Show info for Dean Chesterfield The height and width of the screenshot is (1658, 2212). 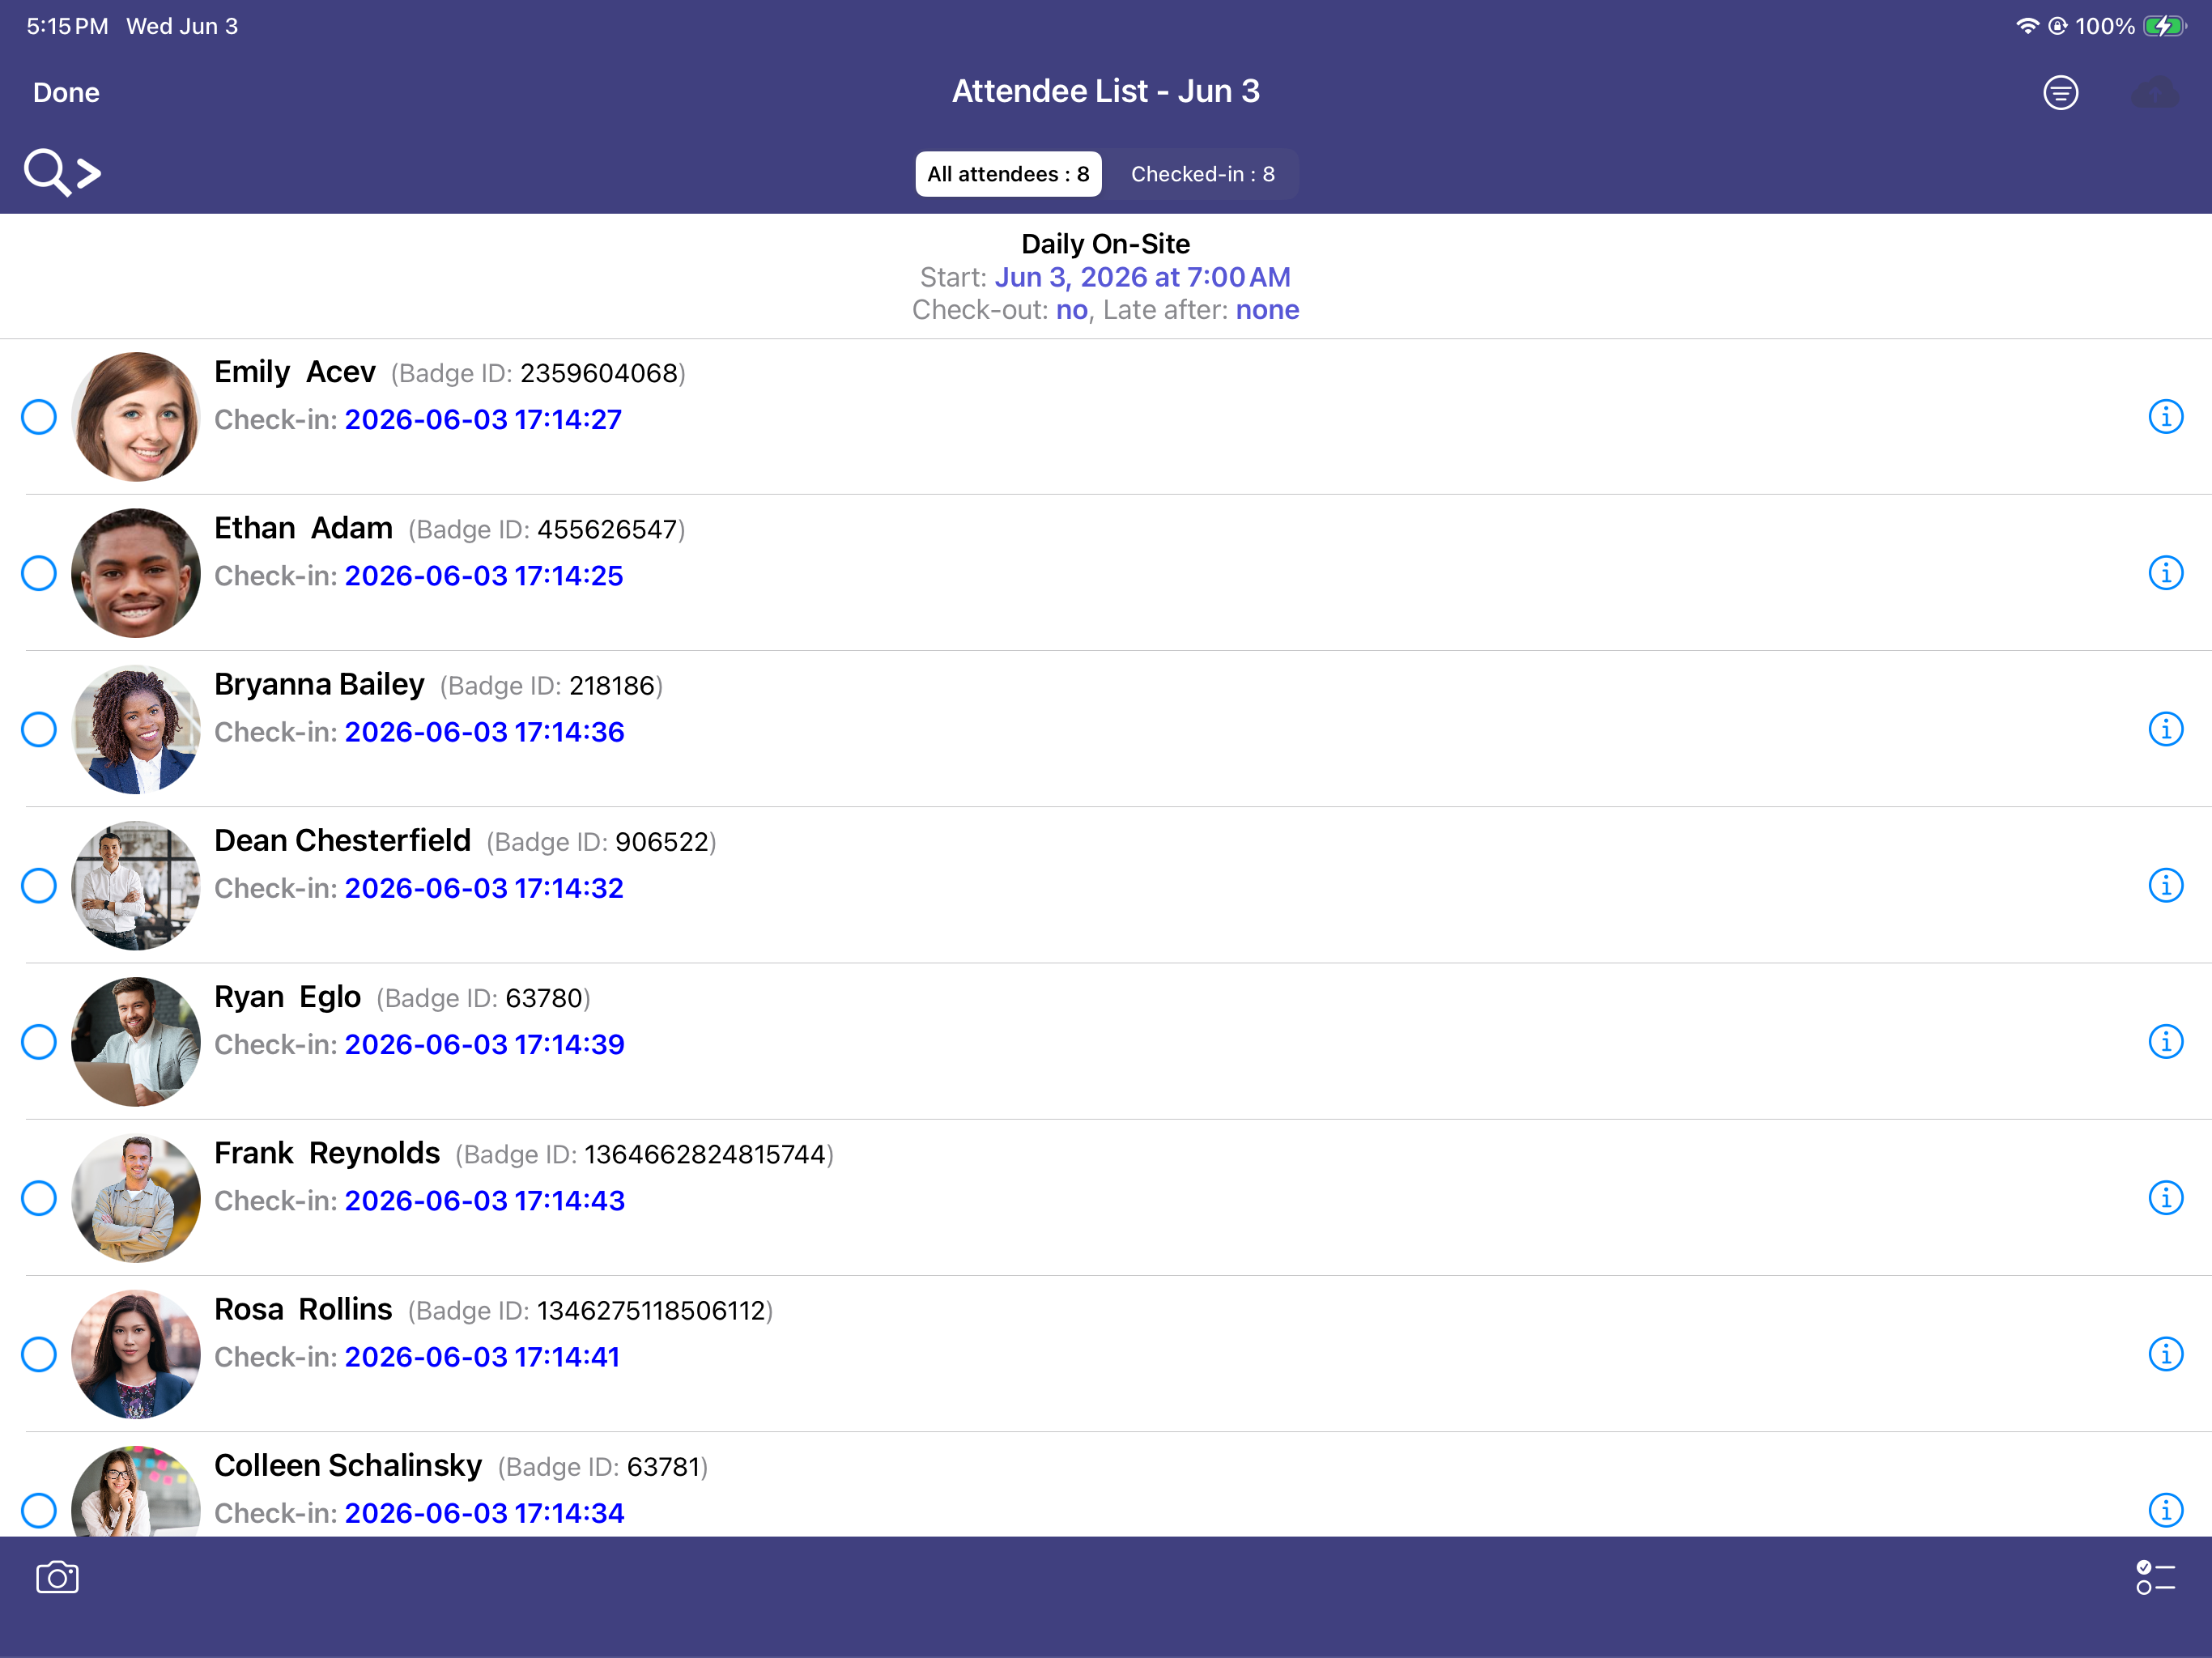click(x=2165, y=885)
